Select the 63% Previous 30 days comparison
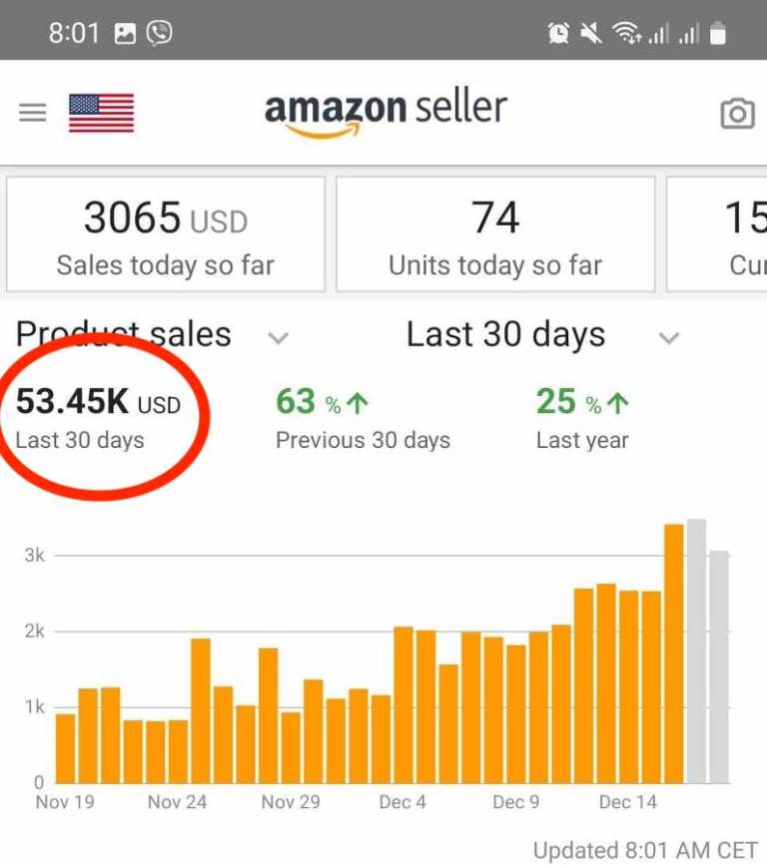 (363, 418)
